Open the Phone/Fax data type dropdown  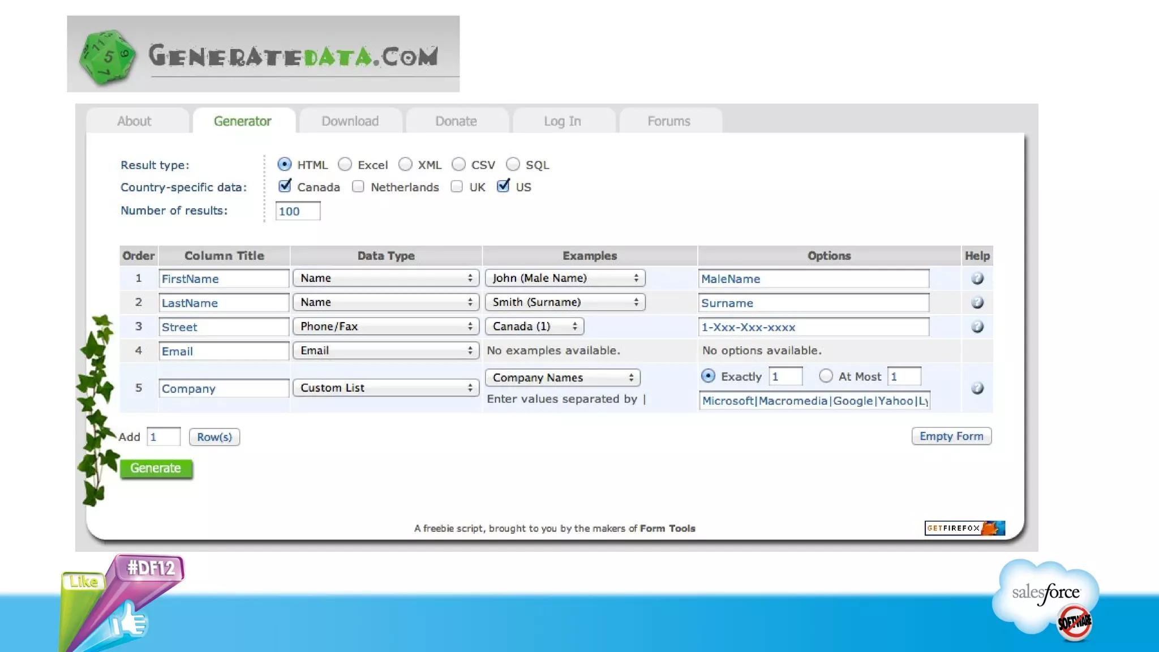coord(386,327)
